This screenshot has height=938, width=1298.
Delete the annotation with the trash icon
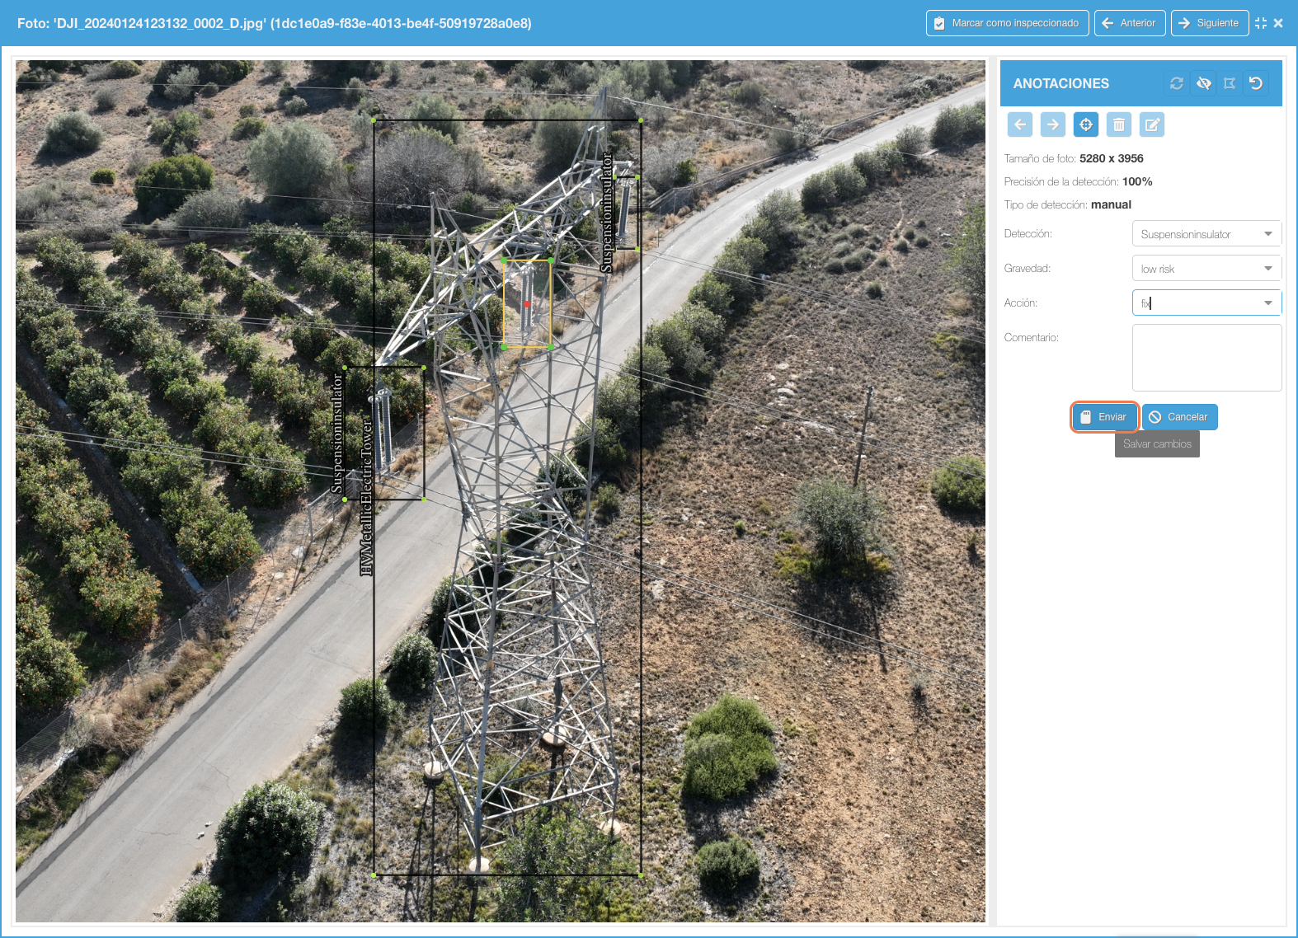(x=1119, y=124)
